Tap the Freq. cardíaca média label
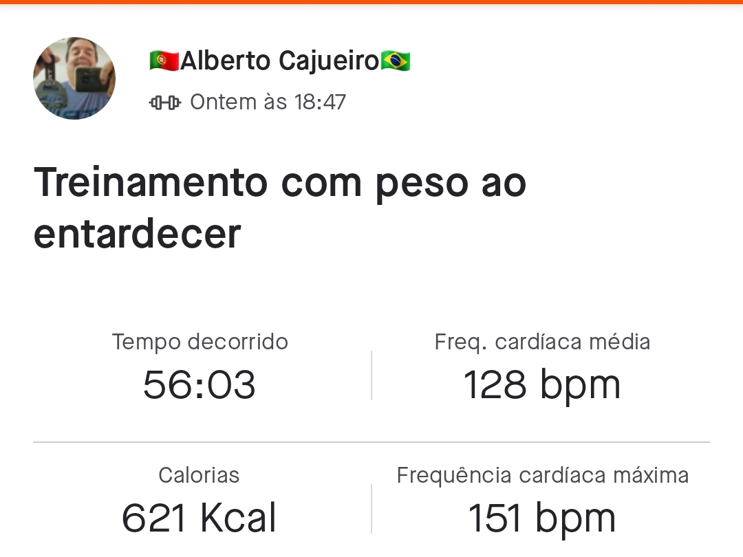The height and width of the screenshot is (557, 743). [x=542, y=342]
